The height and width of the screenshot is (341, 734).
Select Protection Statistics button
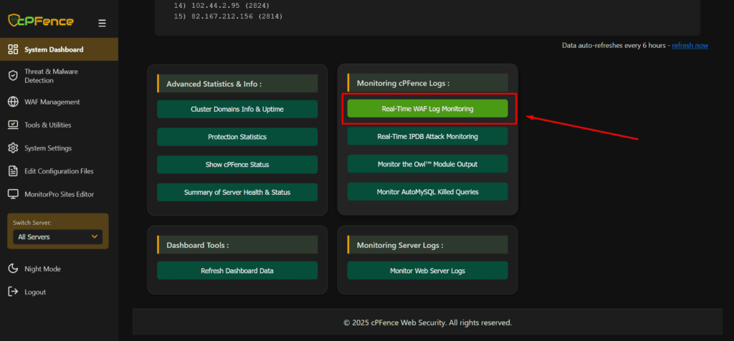point(237,137)
